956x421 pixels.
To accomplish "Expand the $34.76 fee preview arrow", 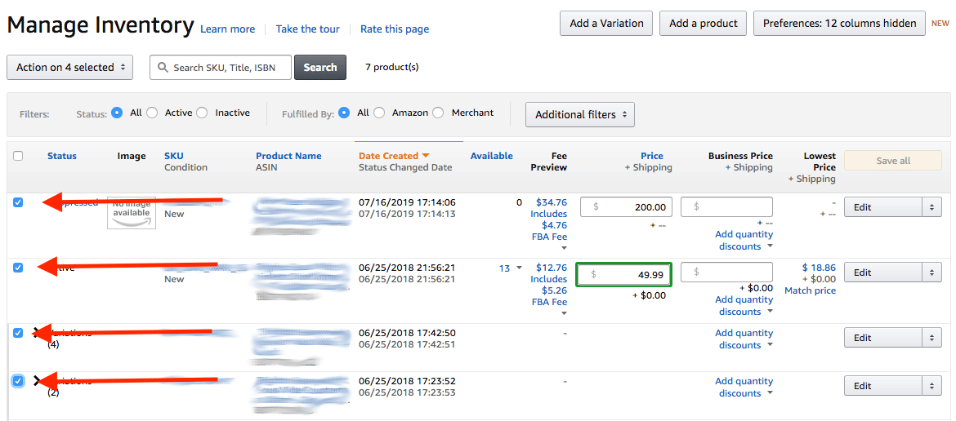I will (x=564, y=248).
